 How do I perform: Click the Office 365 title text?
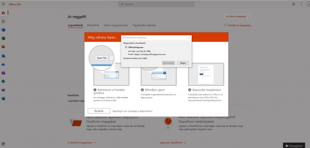(x=15, y=4)
